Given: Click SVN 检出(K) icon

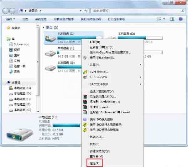Looking at the screenshot, I should click(x=85, y=72).
